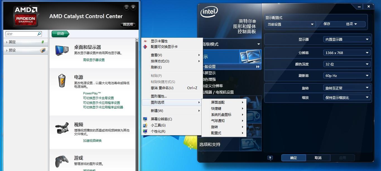The width and height of the screenshot is (381, 171).
Task: Choose 撤消 重命名(U) in the context menu
Action: click(172, 88)
